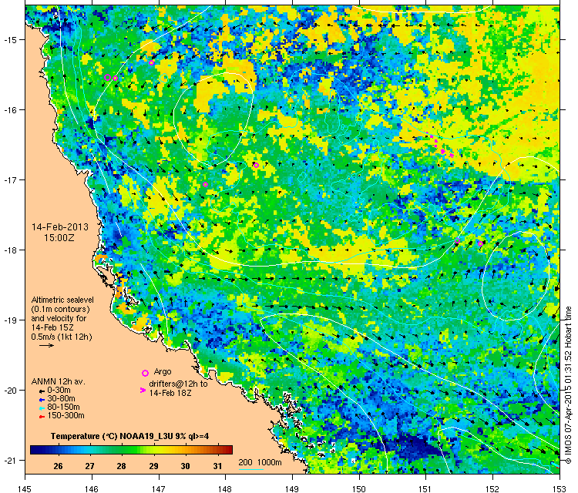The image size is (578, 493).
Task: Click the 149 longitude axis label
Action: tap(292, 489)
